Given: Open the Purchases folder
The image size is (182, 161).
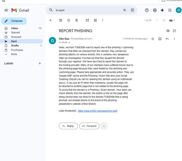Looking at the screenshot, I should coord(17,50).
